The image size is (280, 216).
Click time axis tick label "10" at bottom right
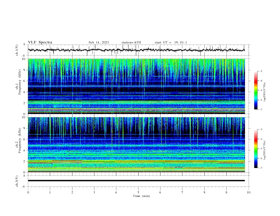[249, 192]
